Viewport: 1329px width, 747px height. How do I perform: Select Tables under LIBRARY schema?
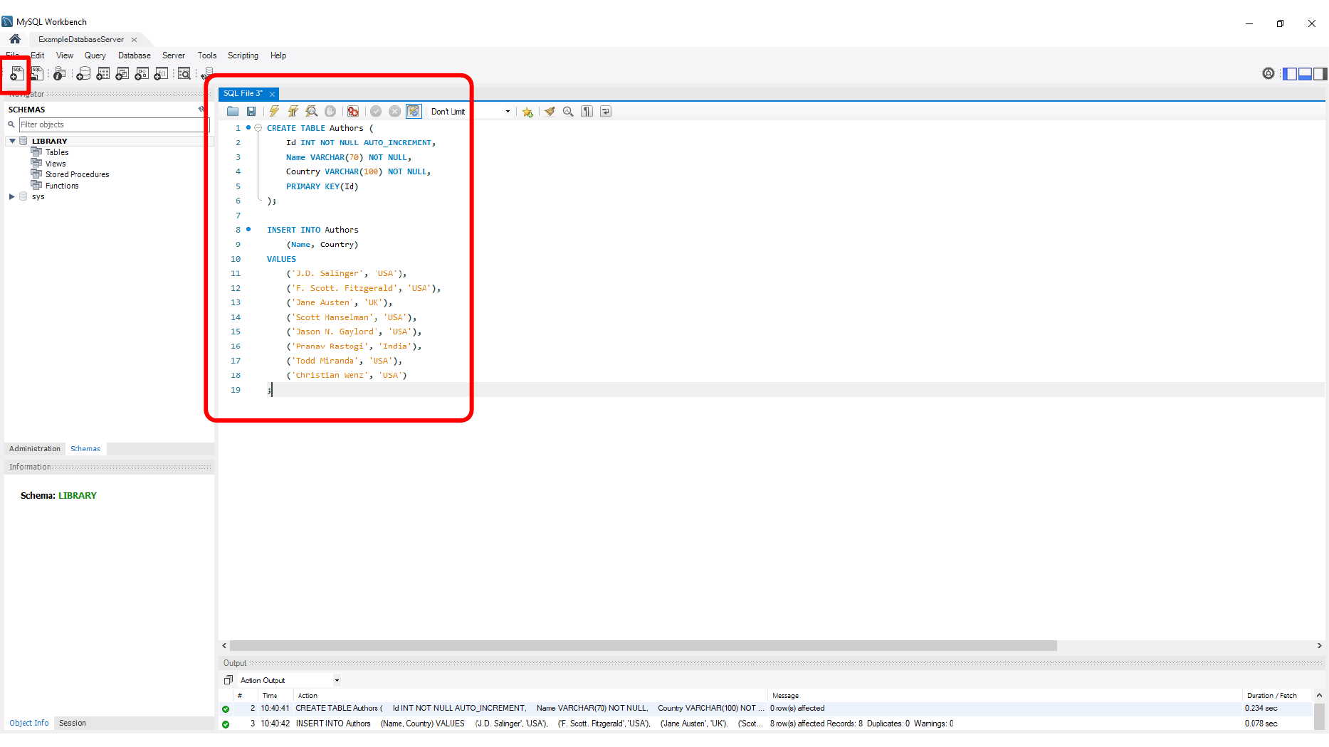click(57, 152)
